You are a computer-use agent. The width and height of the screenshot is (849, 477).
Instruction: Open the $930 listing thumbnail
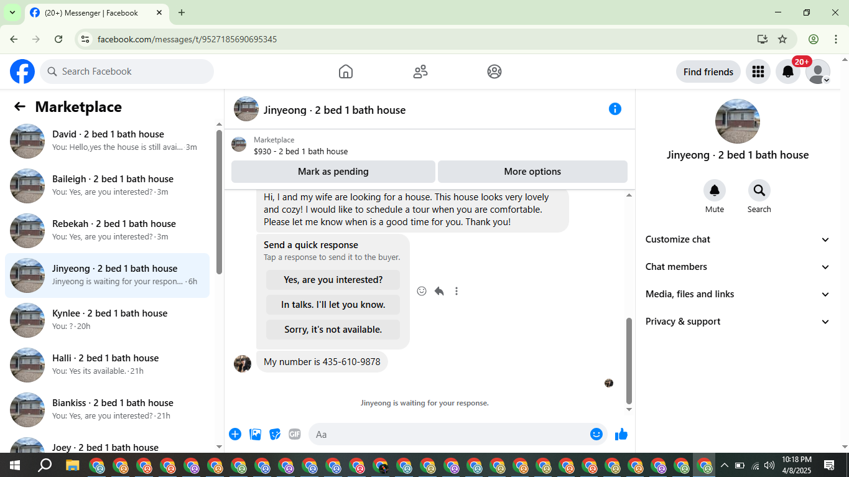[x=239, y=145]
